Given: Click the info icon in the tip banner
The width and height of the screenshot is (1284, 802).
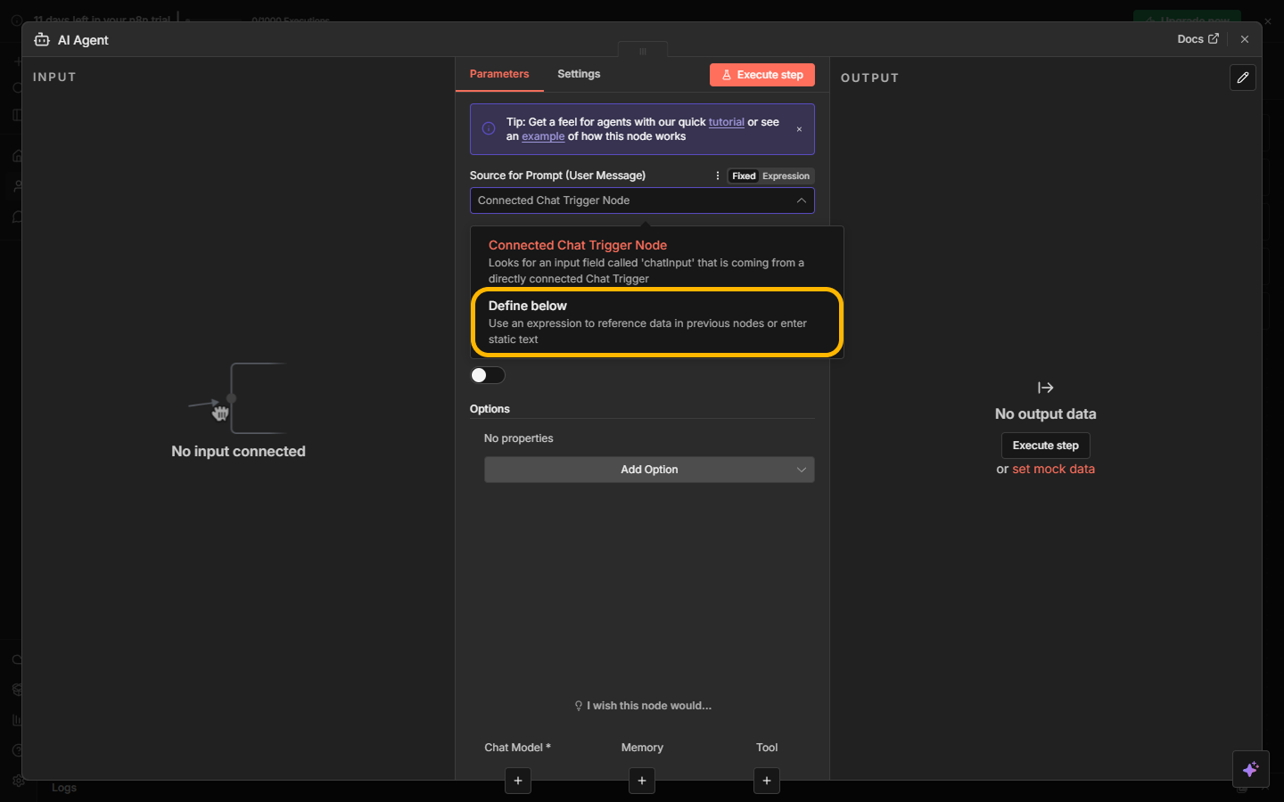Looking at the screenshot, I should 489,129.
